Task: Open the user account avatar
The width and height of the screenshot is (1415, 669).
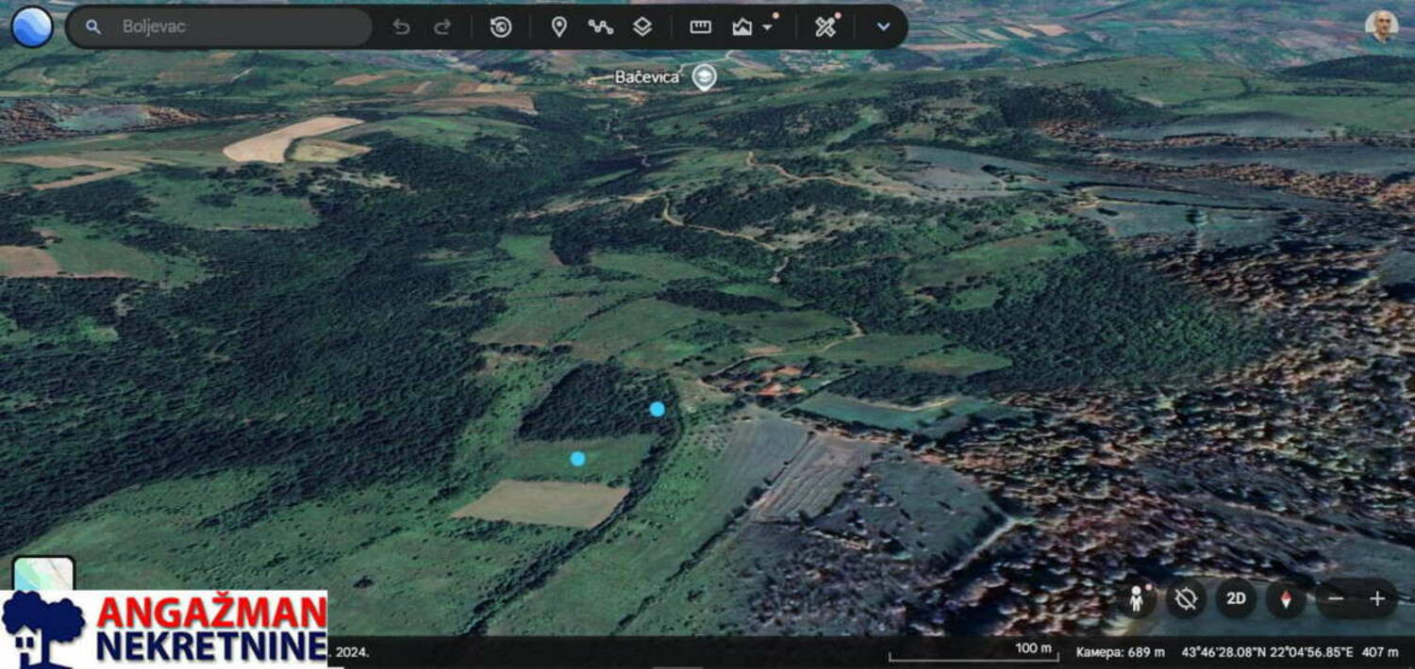Action: pyautogui.click(x=1381, y=26)
